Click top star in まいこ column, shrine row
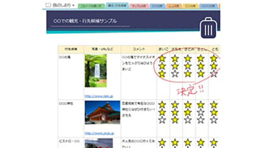The width and height of the screenshot is (263, 148). [x=162, y=105]
